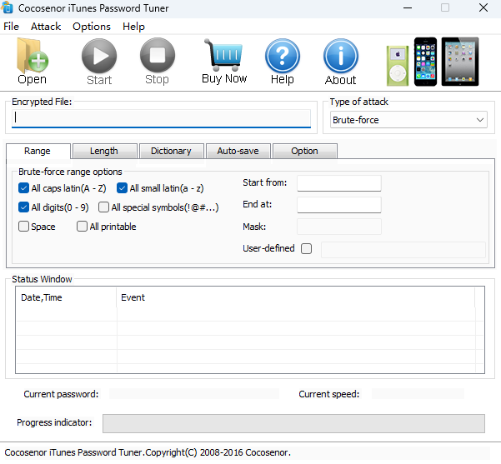Click the Encrypted File input field
Image resolution: width=501 pixels, height=464 pixels.
tap(161, 118)
